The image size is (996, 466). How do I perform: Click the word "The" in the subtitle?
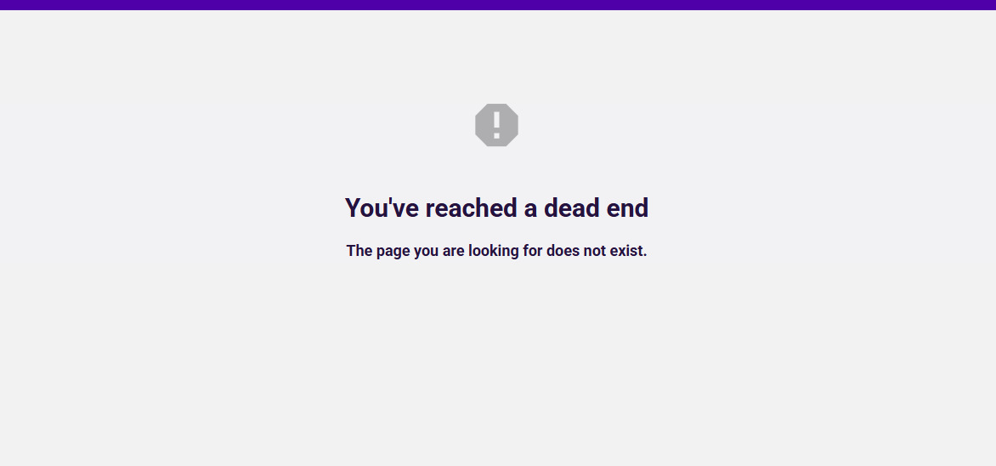359,251
